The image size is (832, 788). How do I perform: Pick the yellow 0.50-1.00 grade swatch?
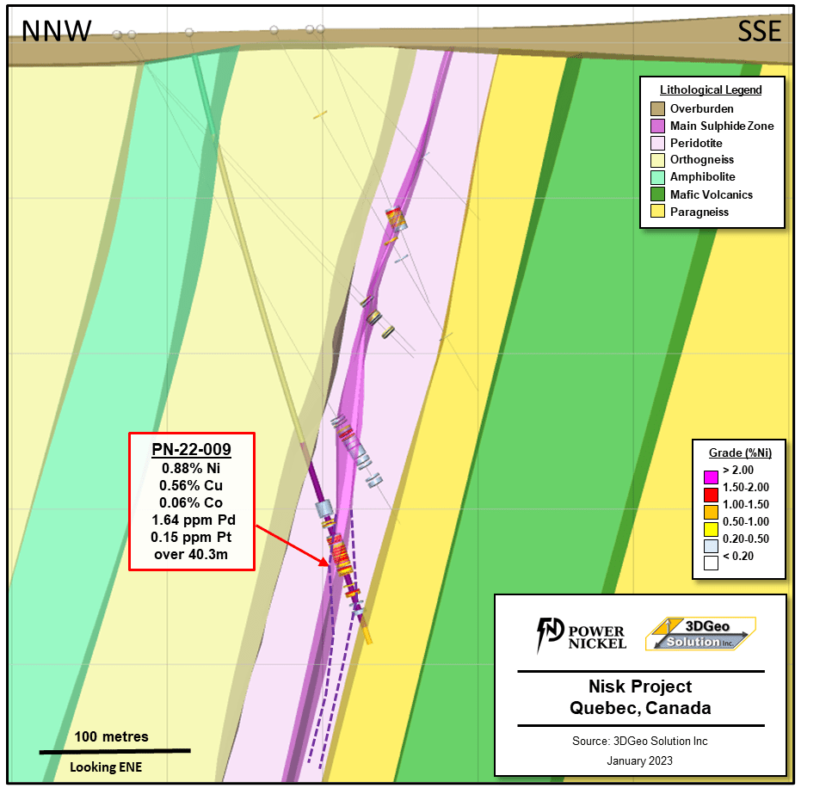coord(711,529)
